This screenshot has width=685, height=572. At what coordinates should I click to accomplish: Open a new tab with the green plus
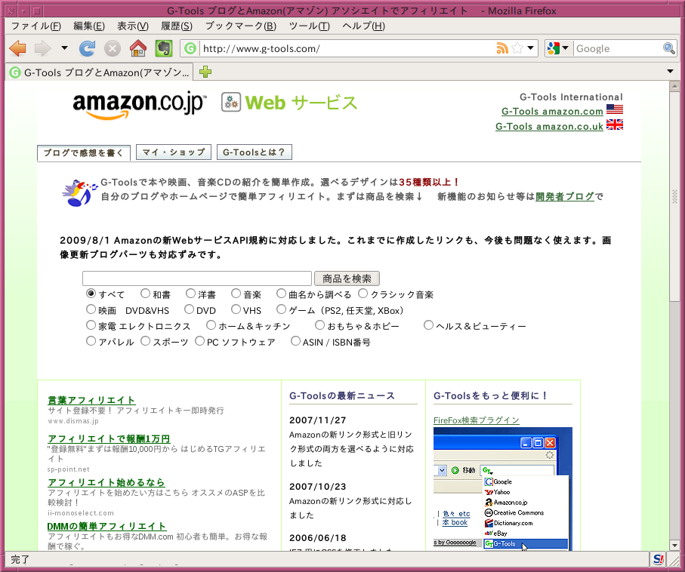pos(205,72)
